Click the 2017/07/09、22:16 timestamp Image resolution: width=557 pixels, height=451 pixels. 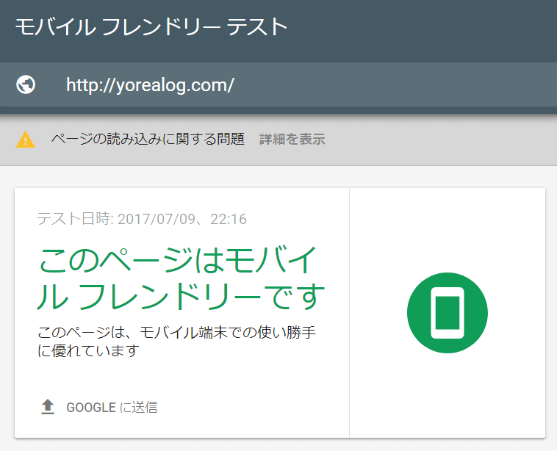(x=182, y=219)
